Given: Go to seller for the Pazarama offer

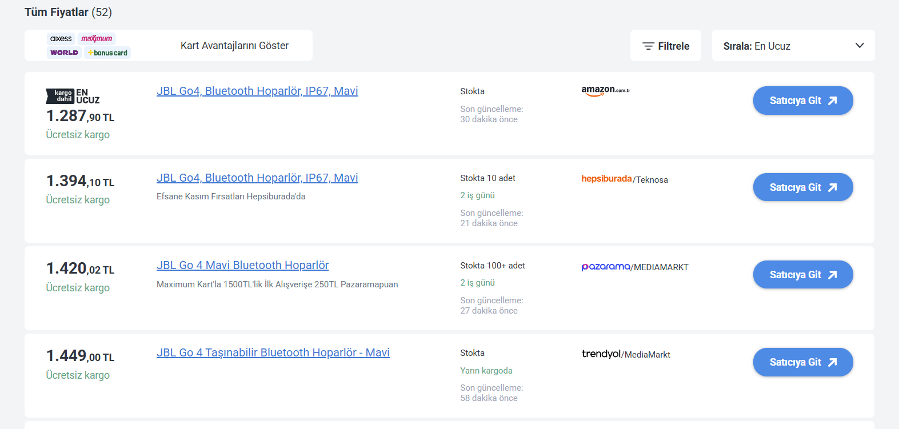Looking at the screenshot, I should [803, 275].
